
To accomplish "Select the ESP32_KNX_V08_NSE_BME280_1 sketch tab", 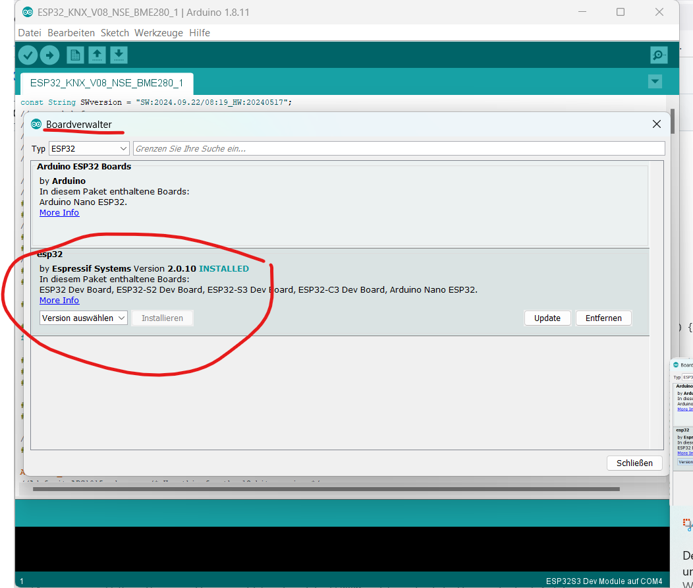I will click(x=107, y=83).
